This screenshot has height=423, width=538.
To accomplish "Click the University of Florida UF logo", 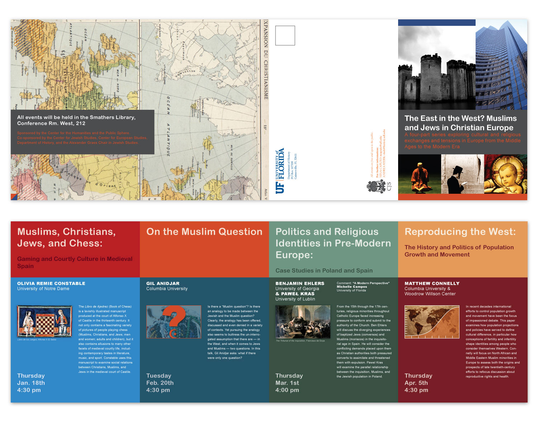I will 280,171.
